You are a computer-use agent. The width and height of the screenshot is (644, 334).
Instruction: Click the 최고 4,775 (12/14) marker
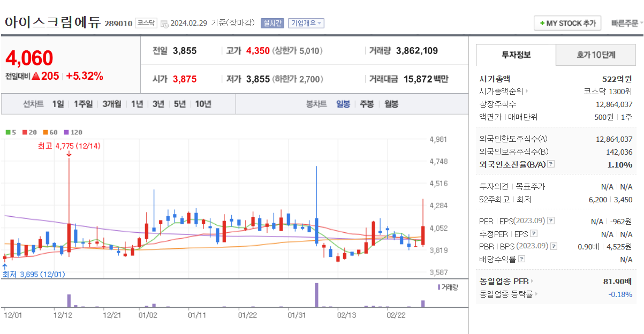70,146
